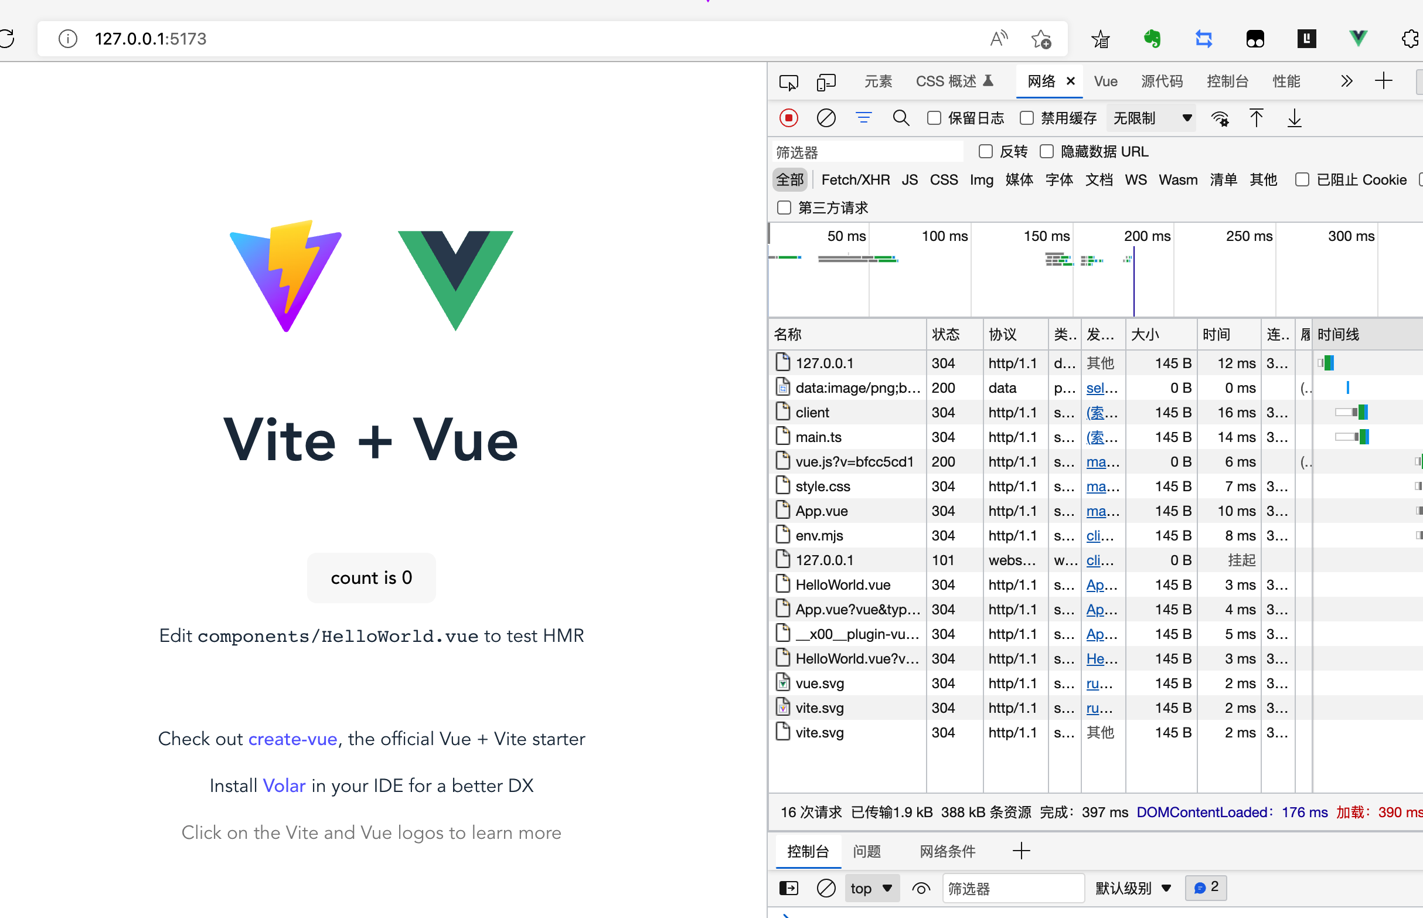1423x918 pixels.
Task: Open the 无限制 throttling dropdown
Action: pos(1151,118)
